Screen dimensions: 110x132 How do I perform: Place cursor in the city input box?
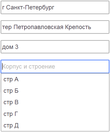coord(55,7)
